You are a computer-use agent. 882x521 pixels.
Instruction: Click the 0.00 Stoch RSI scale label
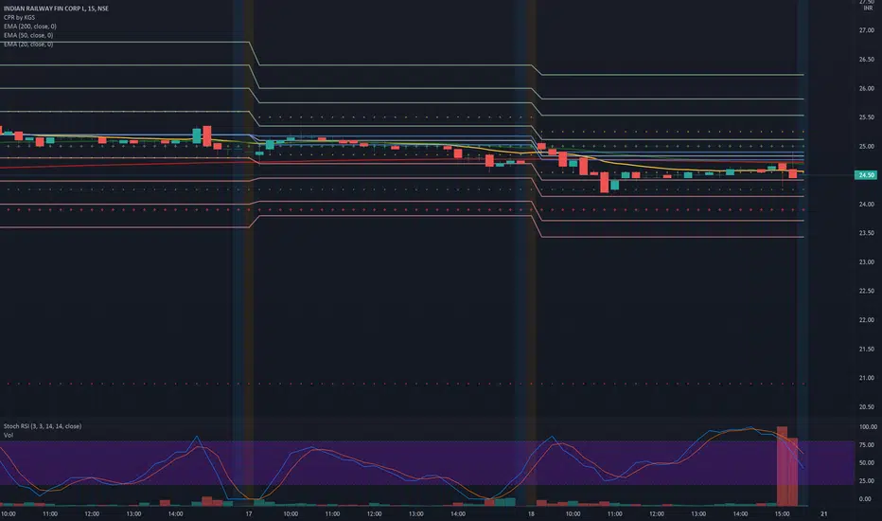[865, 499]
